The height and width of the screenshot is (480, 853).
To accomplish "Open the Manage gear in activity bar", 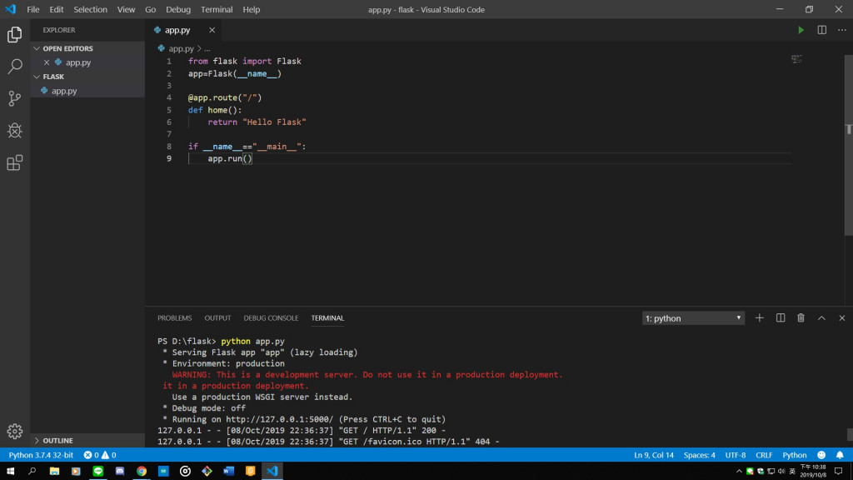I will 15,431.
